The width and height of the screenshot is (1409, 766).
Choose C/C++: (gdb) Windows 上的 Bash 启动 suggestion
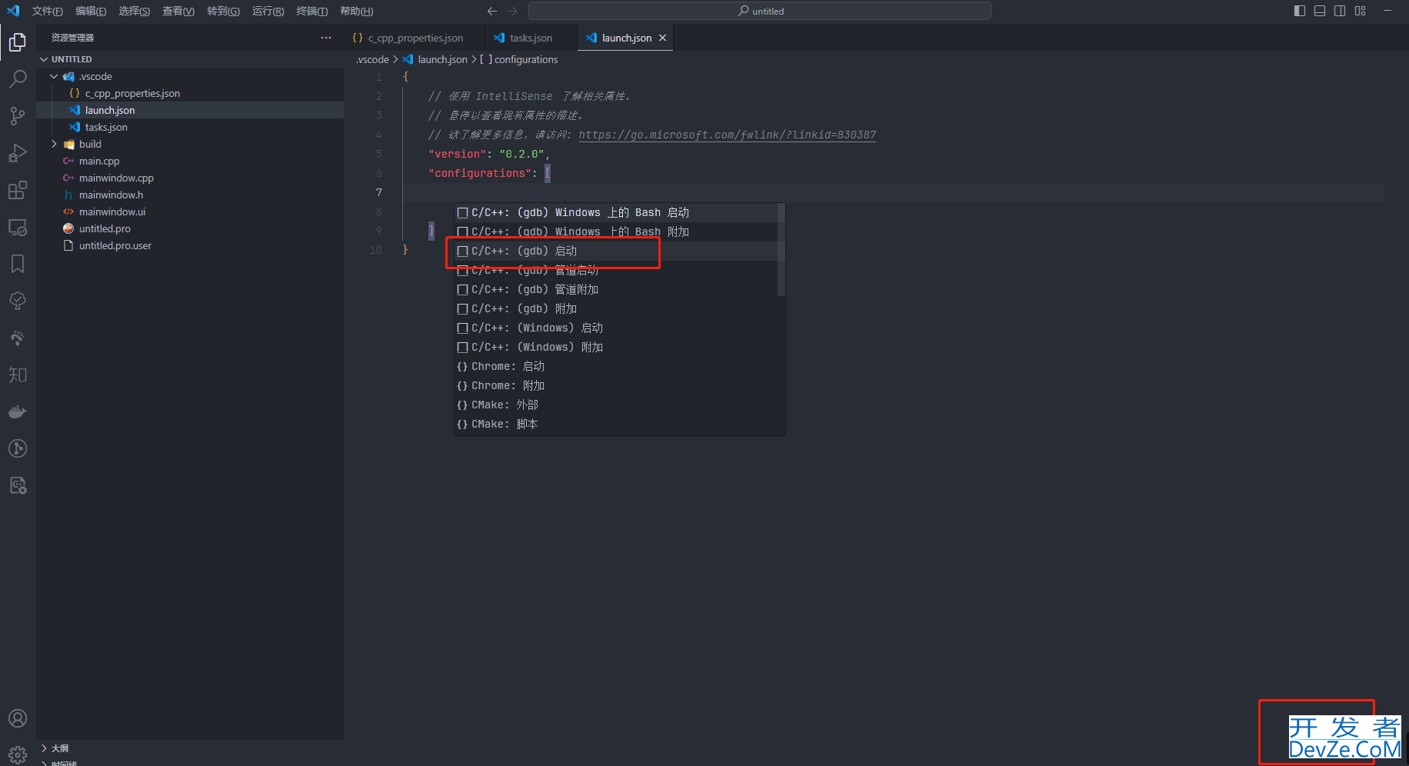coord(615,212)
